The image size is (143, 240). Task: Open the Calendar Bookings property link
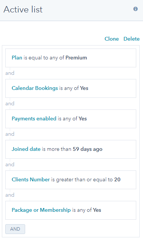35,88
